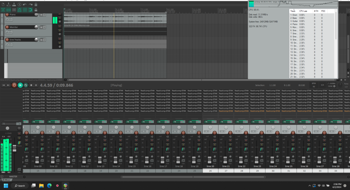This screenshot has height=190, width=350.
Task: Mute Sine 10 mixer channel
Action: pyautogui.click(x=58, y=140)
